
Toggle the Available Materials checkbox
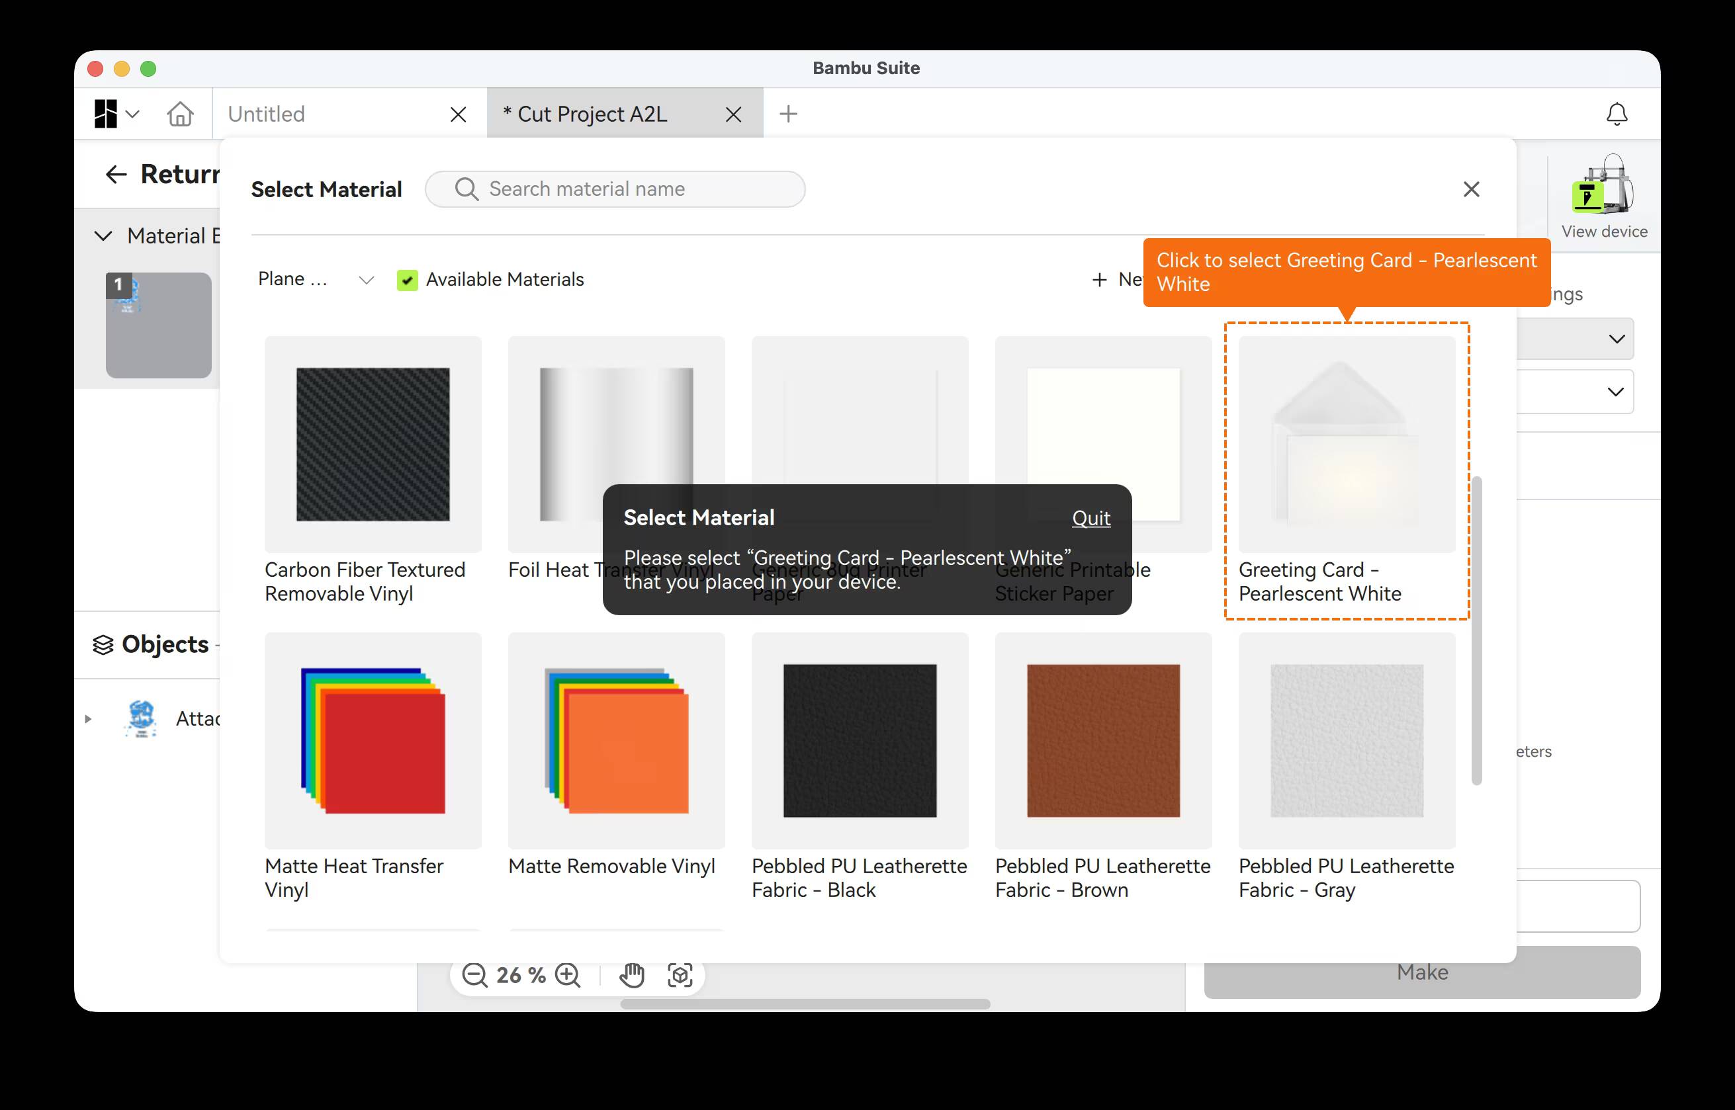(x=407, y=280)
